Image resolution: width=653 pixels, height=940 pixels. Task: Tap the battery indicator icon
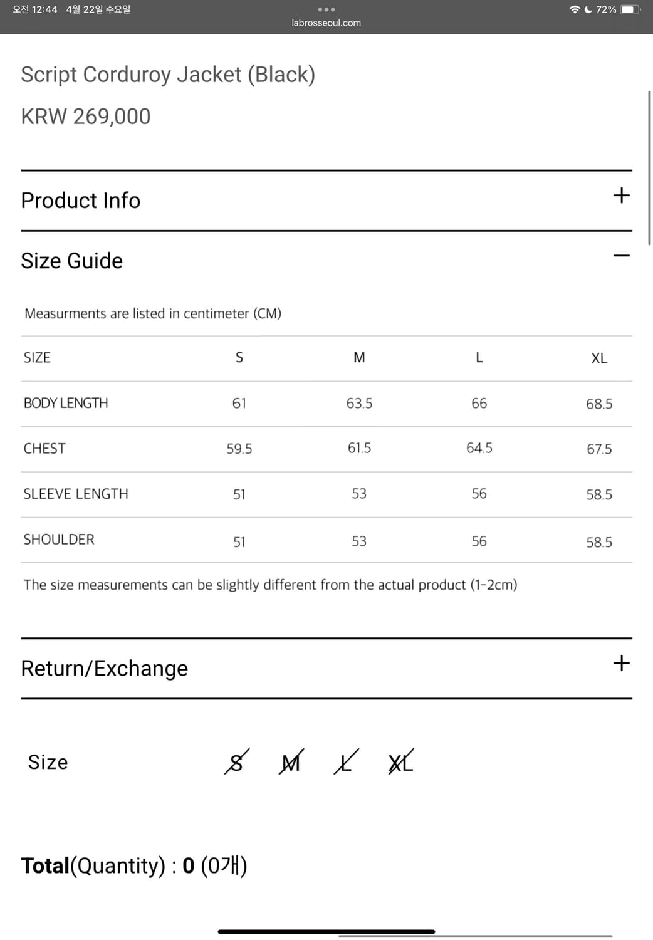pyautogui.click(x=630, y=9)
